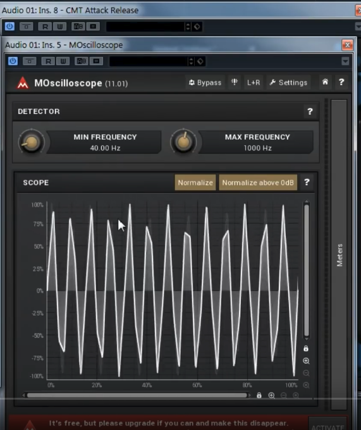361x430 pixels.
Task: Click the upgrade notice banner text
Action: pos(169,423)
